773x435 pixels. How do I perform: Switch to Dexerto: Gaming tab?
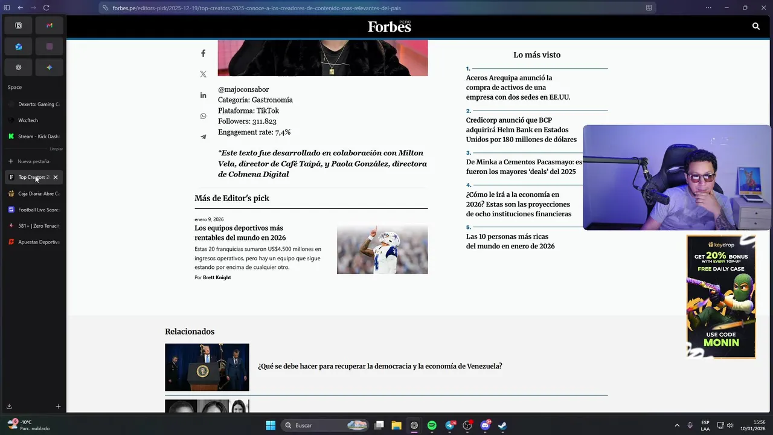coord(34,104)
